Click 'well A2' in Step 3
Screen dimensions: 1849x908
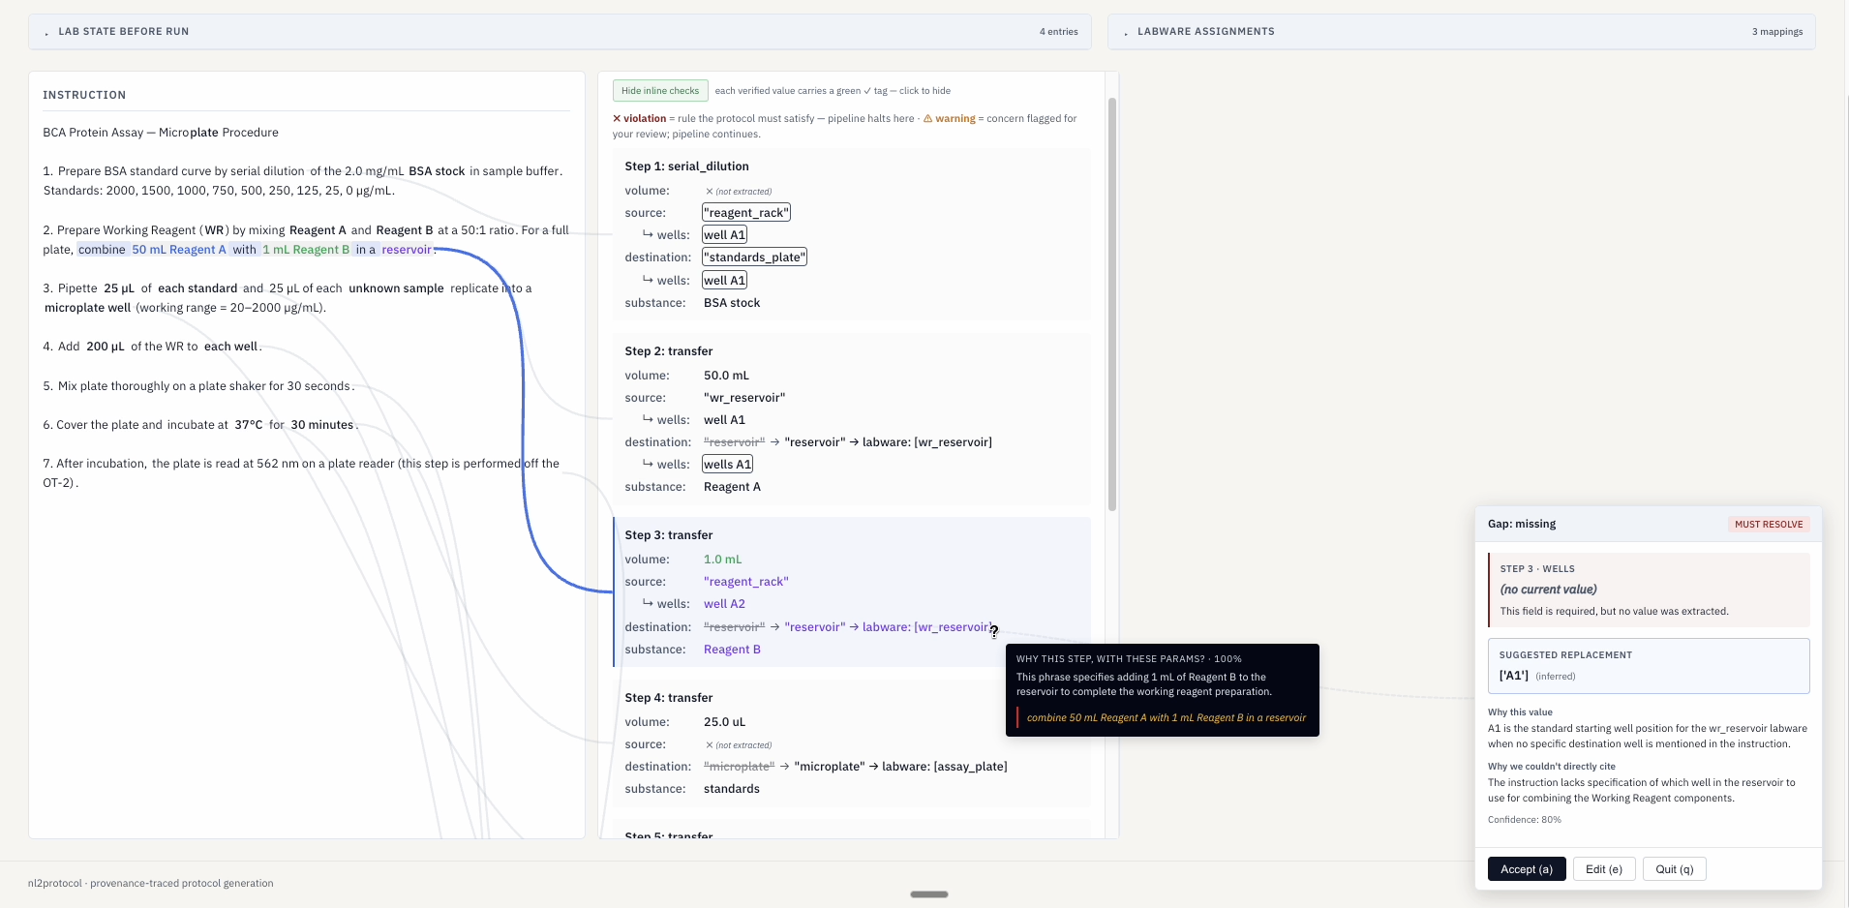click(724, 603)
